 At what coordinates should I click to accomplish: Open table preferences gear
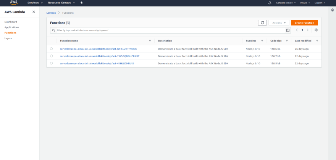tap(316, 30)
